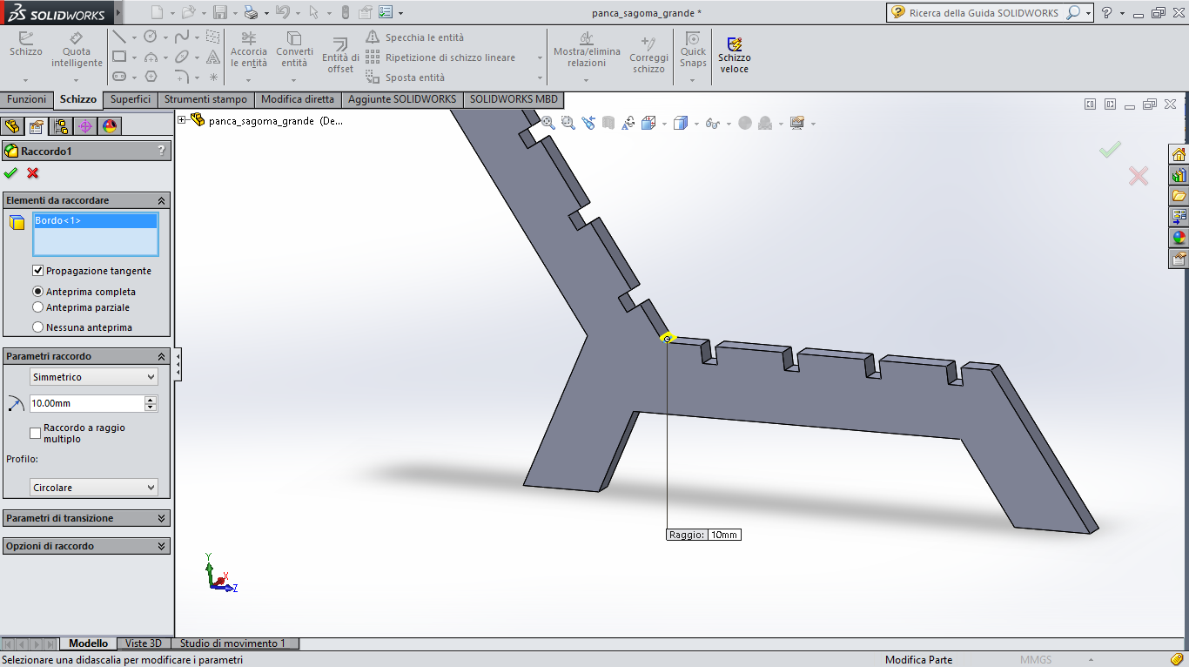Image resolution: width=1189 pixels, height=667 pixels.
Task: Select Anteprima parziale radio button
Action: click(x=37, y=307)
